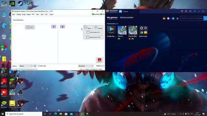Image resolution: width=207 pixels, height=116 pixels.
Task: Click the refresh instance button beside Android dropdown
Action: pos(35,66)
